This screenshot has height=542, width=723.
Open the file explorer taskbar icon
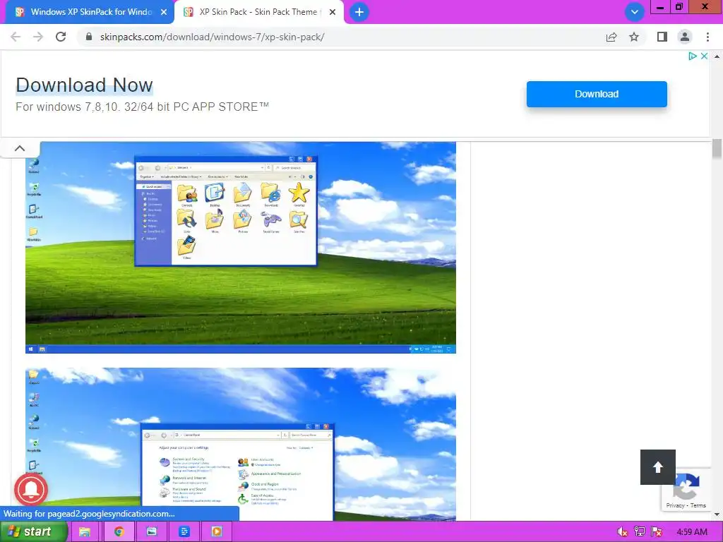point(85,532)
